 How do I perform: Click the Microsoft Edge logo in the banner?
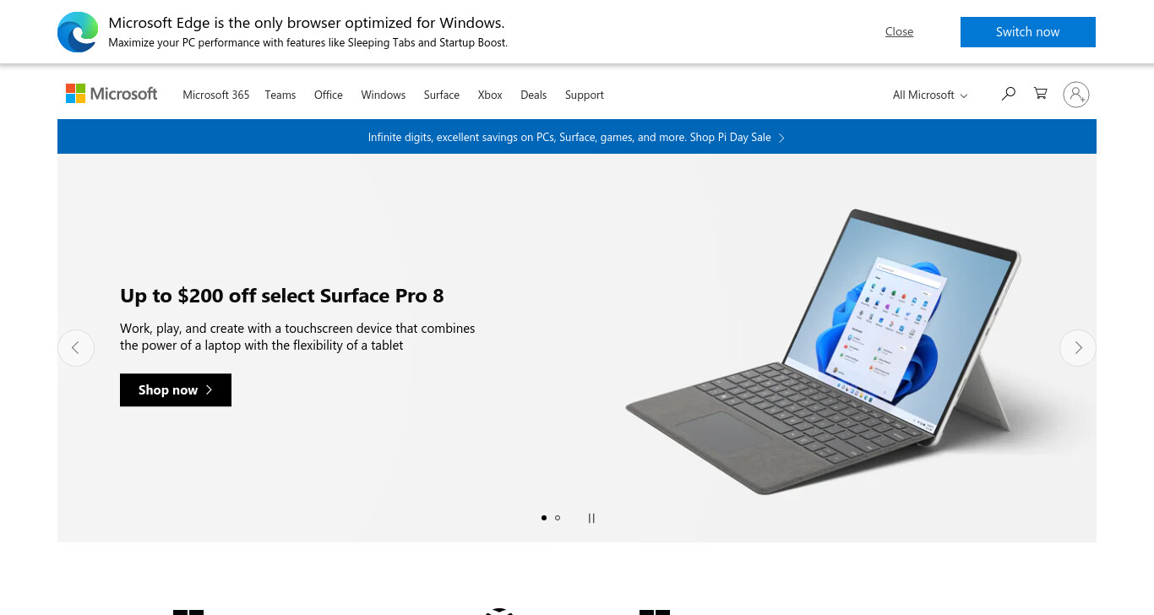78,32
